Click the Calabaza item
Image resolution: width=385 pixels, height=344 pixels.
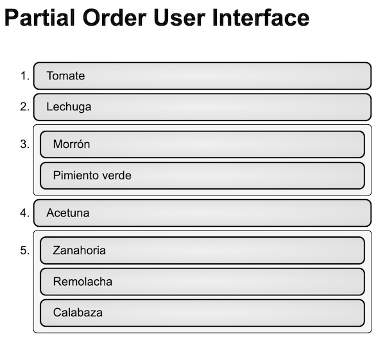click(x=202, y=313)
